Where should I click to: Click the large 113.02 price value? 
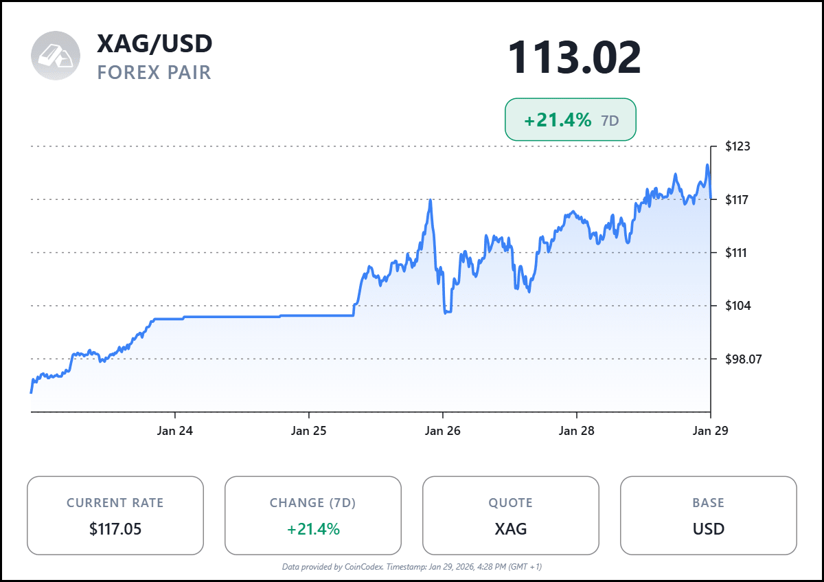(574, 58)
